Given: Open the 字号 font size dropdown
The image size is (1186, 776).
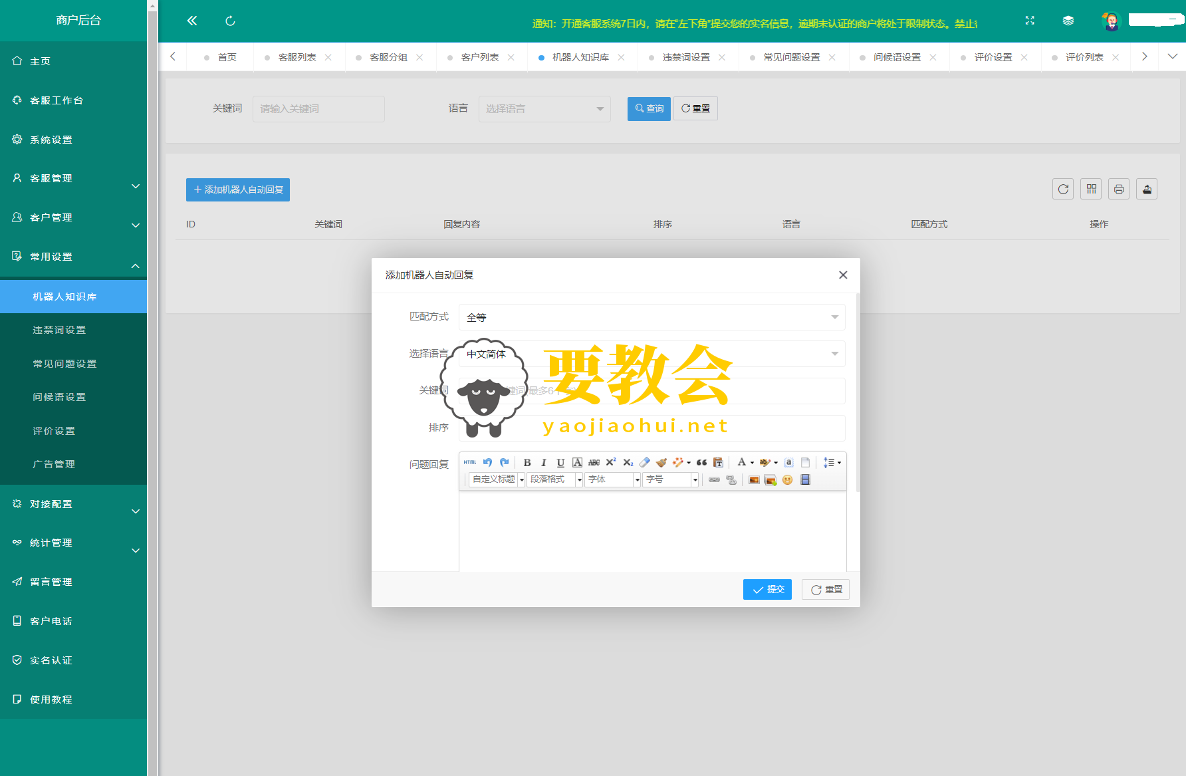Looking at the screenshot, I should pos(670,479).
